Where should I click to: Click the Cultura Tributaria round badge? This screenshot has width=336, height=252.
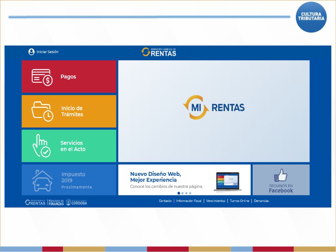311,17
